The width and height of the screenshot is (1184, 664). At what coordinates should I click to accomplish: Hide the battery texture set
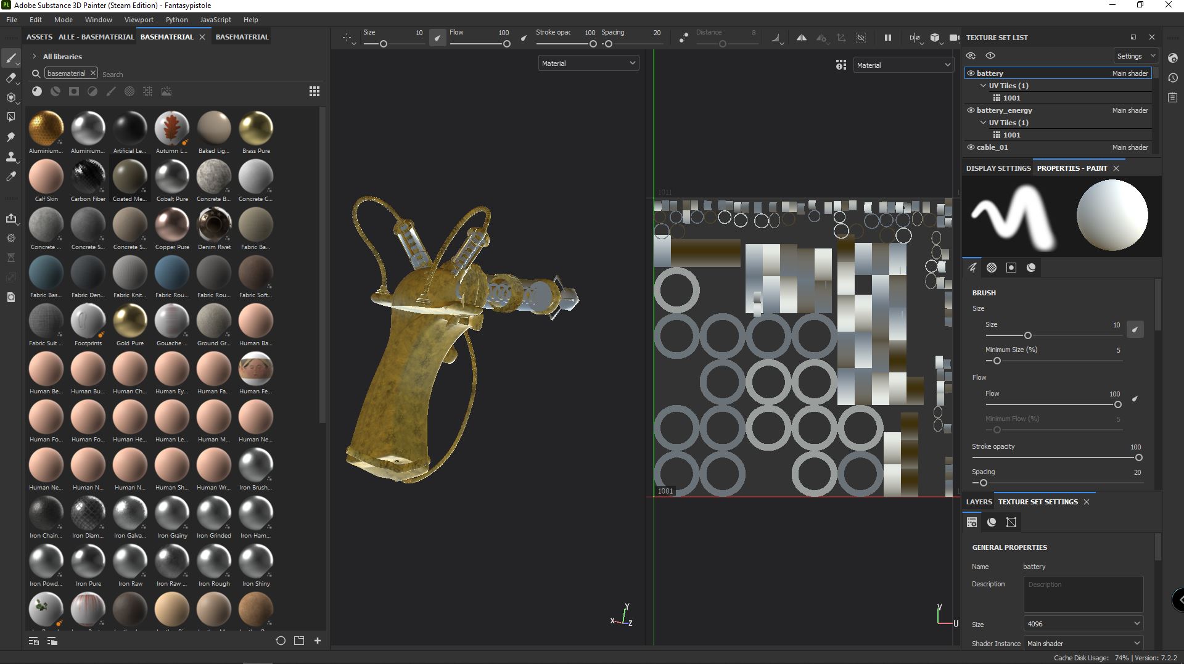pyautogui.click(x=971, y=73)
